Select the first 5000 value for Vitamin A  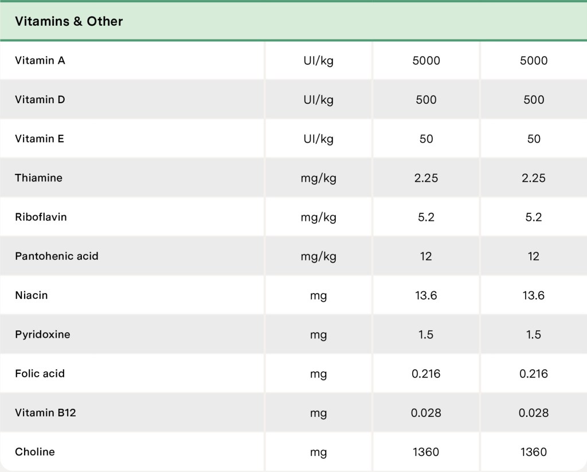pyautogui.click(x=426, y=61)
